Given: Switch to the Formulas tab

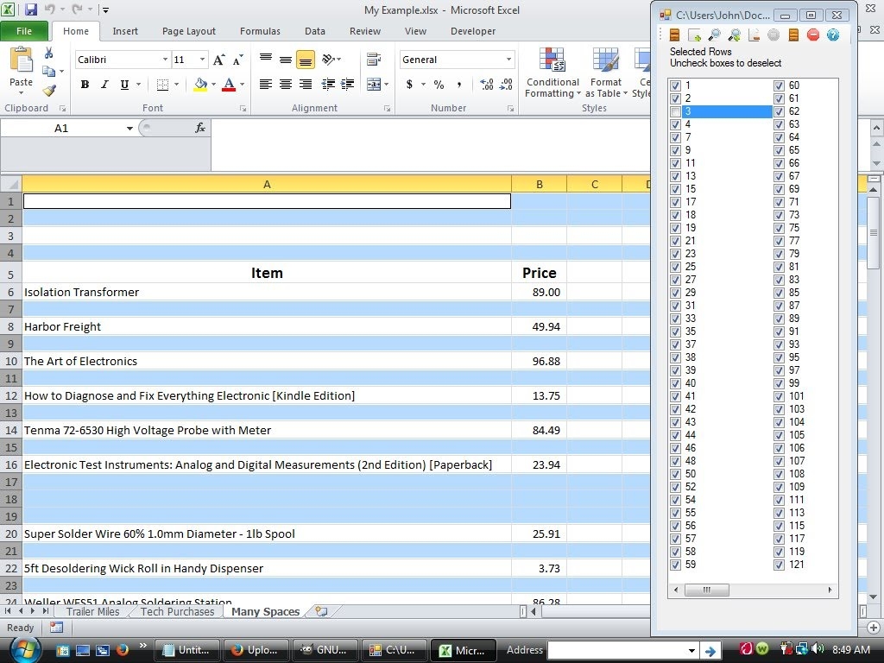Looking at the screenshot, I should pyautogui.click(x=260, y=31).
